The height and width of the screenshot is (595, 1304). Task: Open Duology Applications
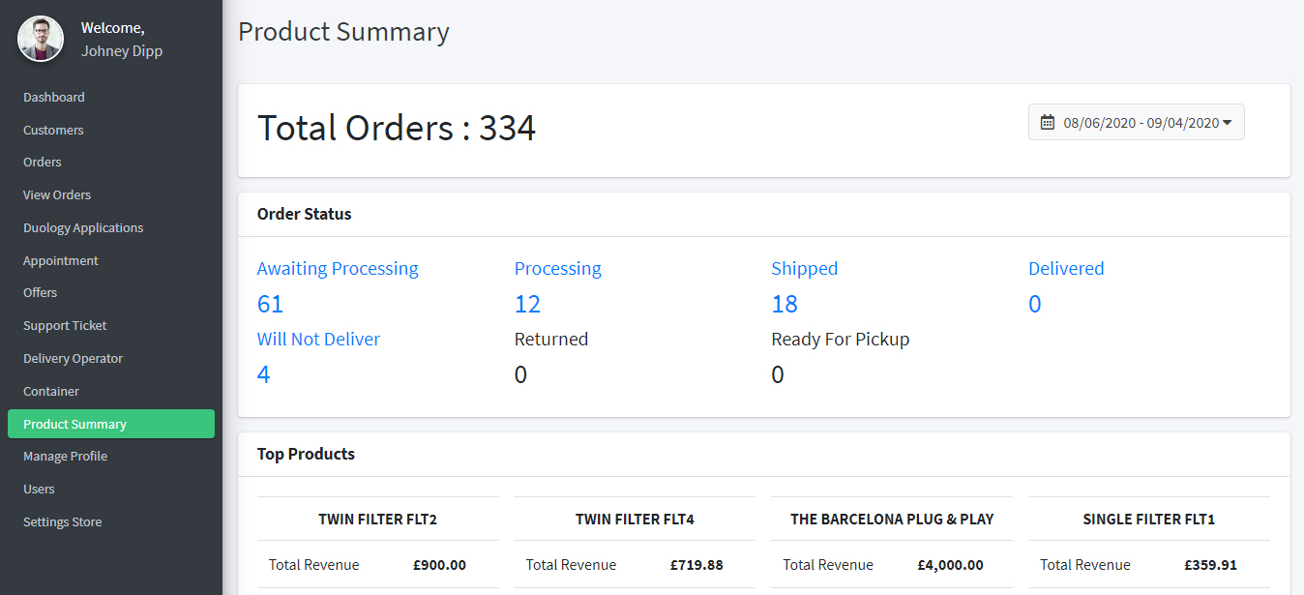83,228
